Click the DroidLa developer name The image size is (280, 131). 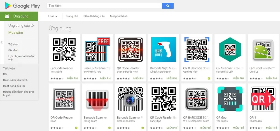254,72
